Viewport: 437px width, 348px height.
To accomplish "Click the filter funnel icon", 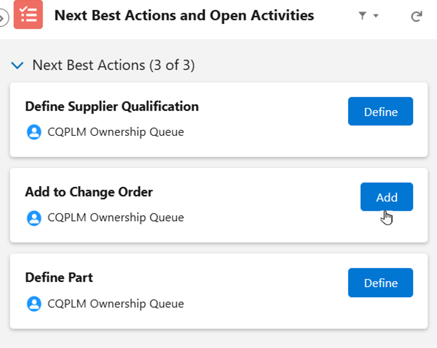I will 363,16.
